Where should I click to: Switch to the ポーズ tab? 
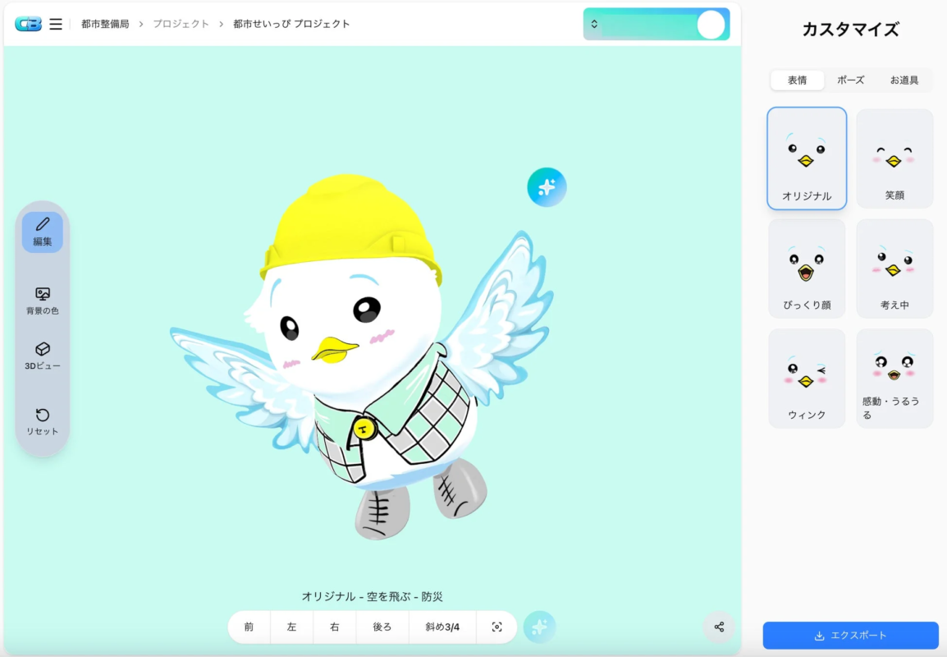[x=852, y=80]
